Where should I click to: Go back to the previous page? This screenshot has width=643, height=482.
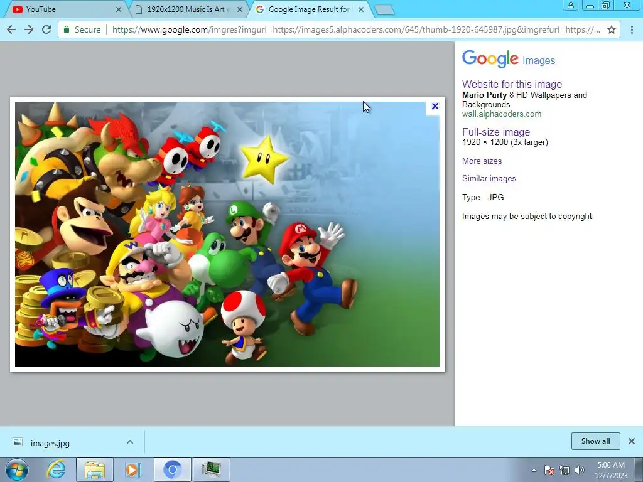[x=11, y=29]
